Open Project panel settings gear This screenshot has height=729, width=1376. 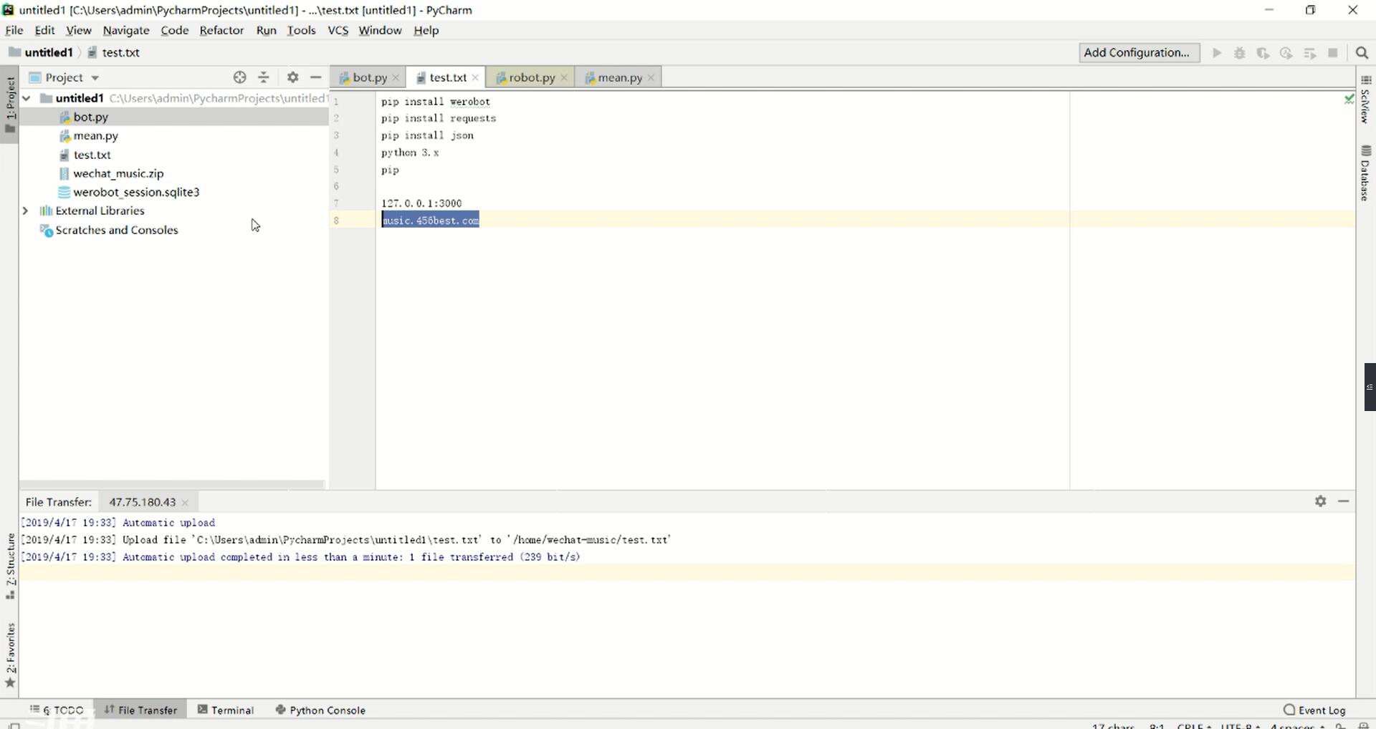[292, 77]
